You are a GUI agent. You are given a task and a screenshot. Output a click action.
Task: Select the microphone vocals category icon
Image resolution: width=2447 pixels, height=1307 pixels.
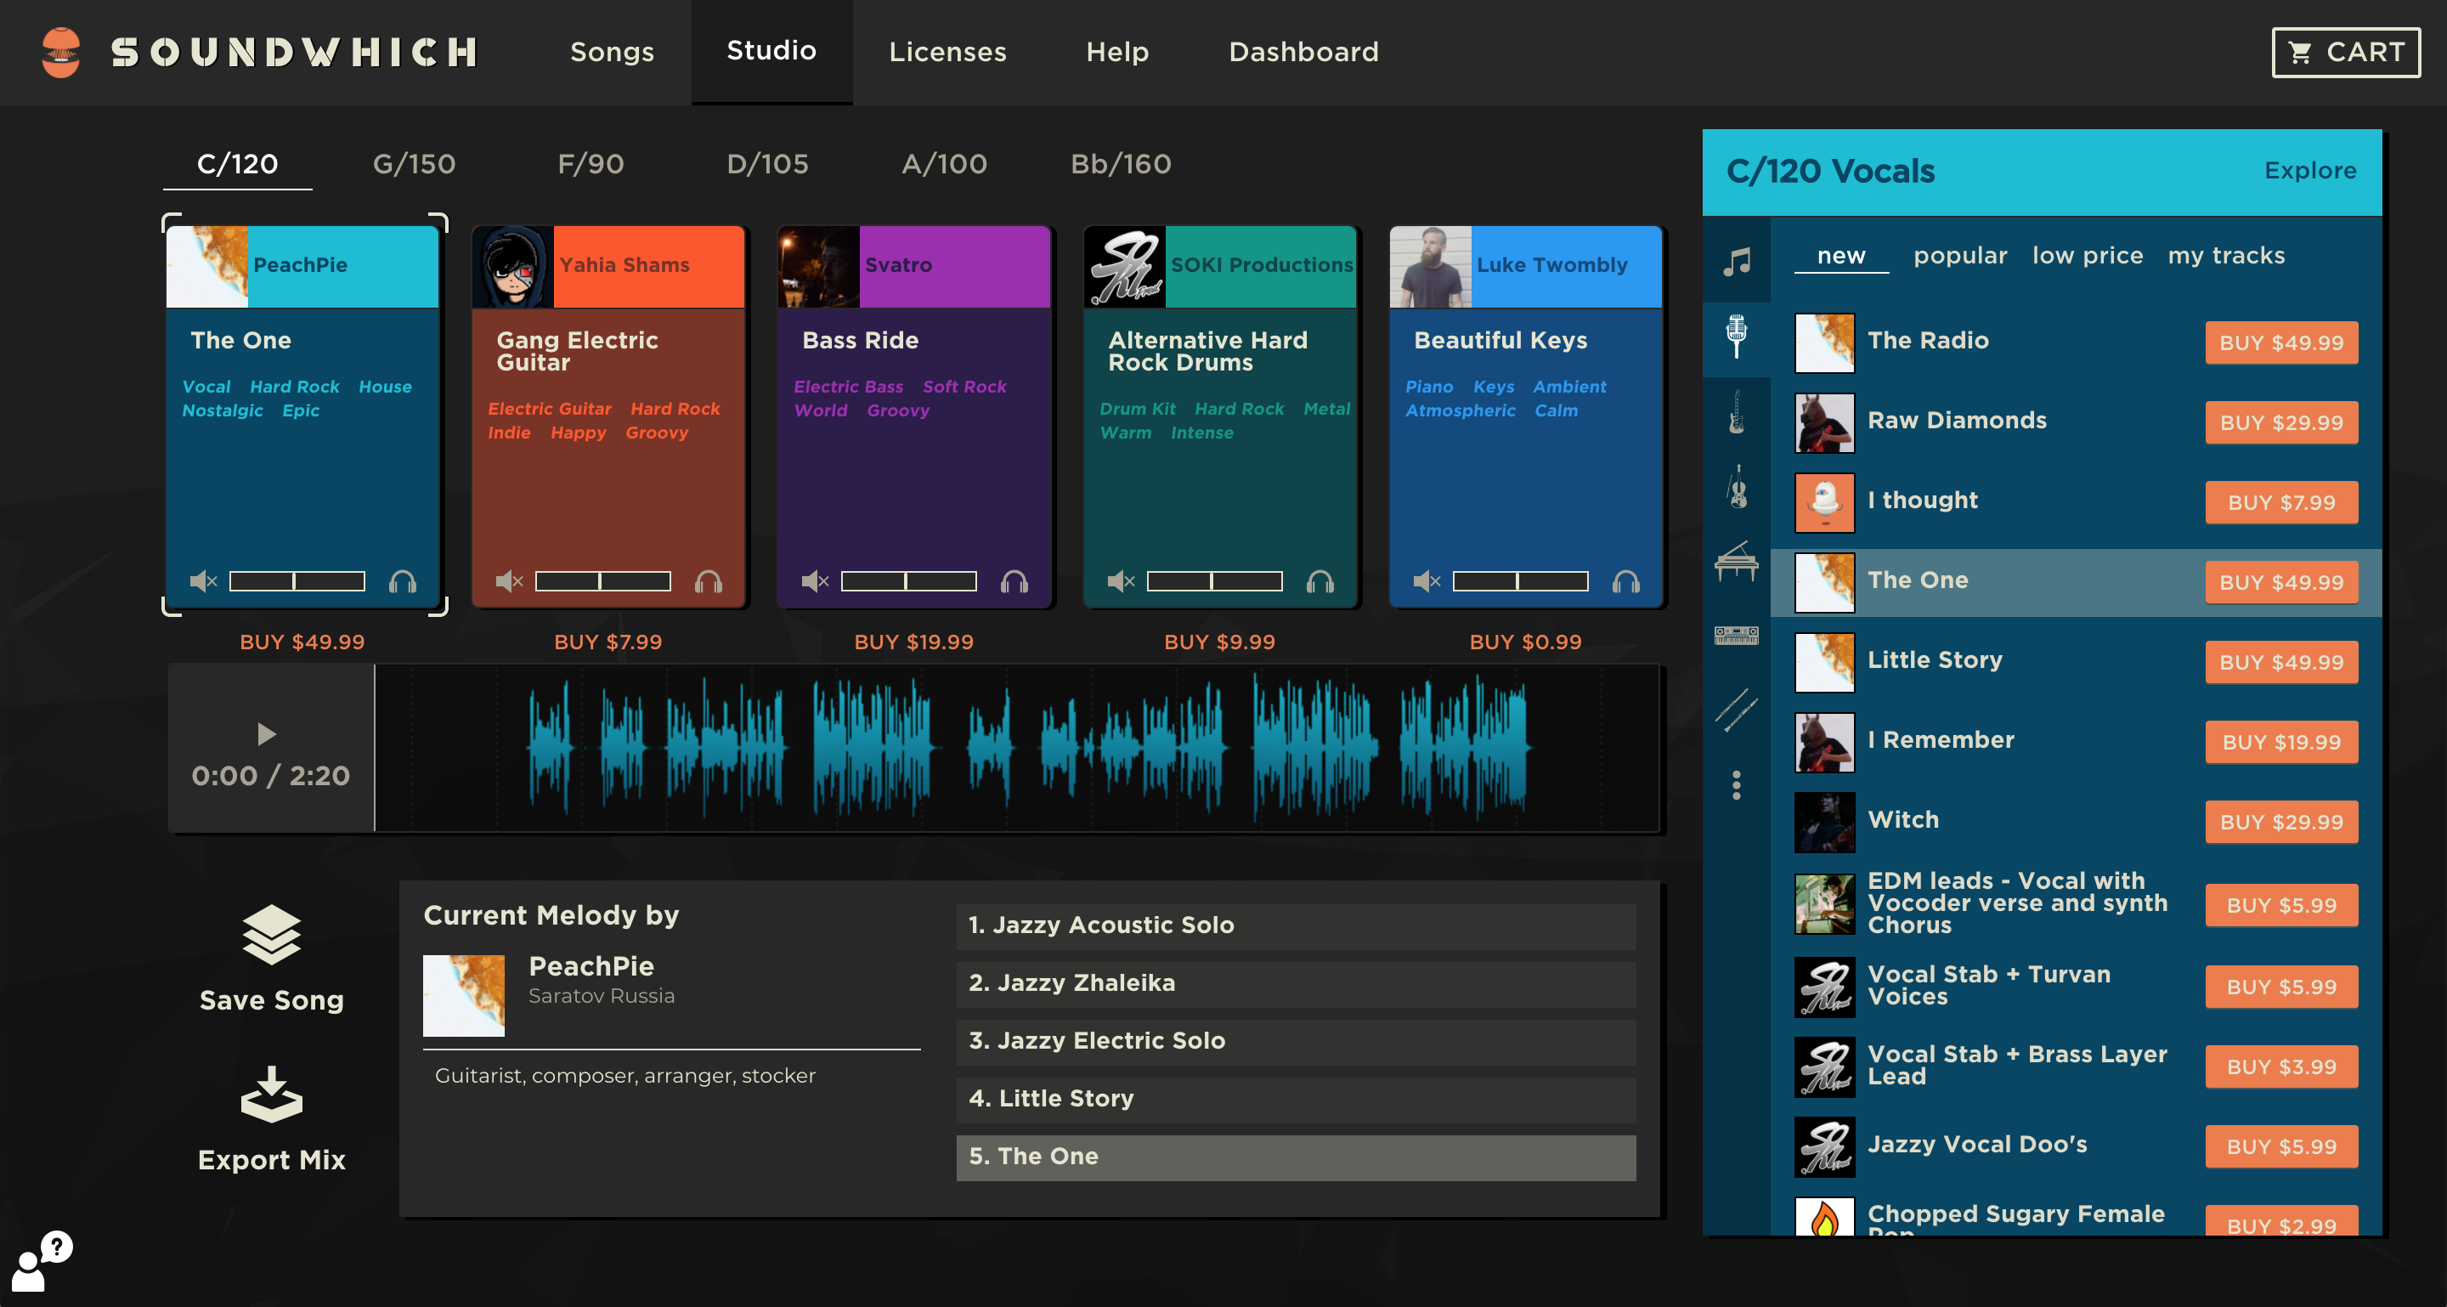pos(1736,337)
